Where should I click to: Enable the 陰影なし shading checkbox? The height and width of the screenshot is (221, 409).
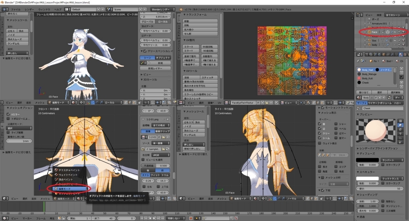click(383, 201)
